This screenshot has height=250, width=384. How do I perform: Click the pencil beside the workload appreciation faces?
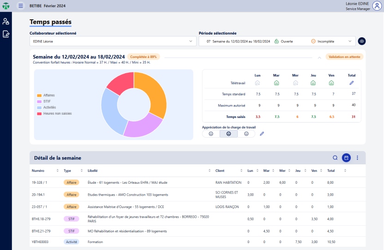(262, 134)
